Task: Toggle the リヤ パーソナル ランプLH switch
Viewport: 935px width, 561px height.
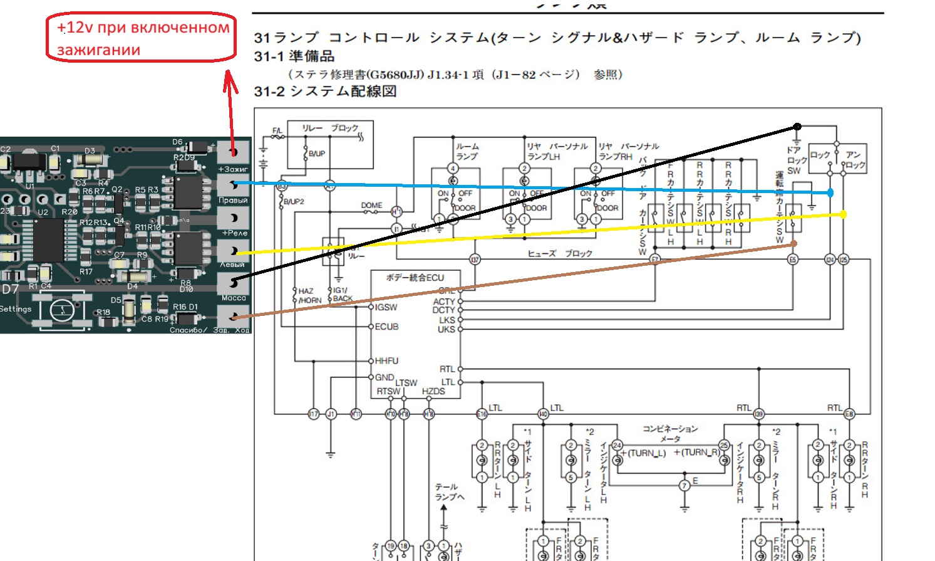Action: pyautogui.click(x=525, y=201)
